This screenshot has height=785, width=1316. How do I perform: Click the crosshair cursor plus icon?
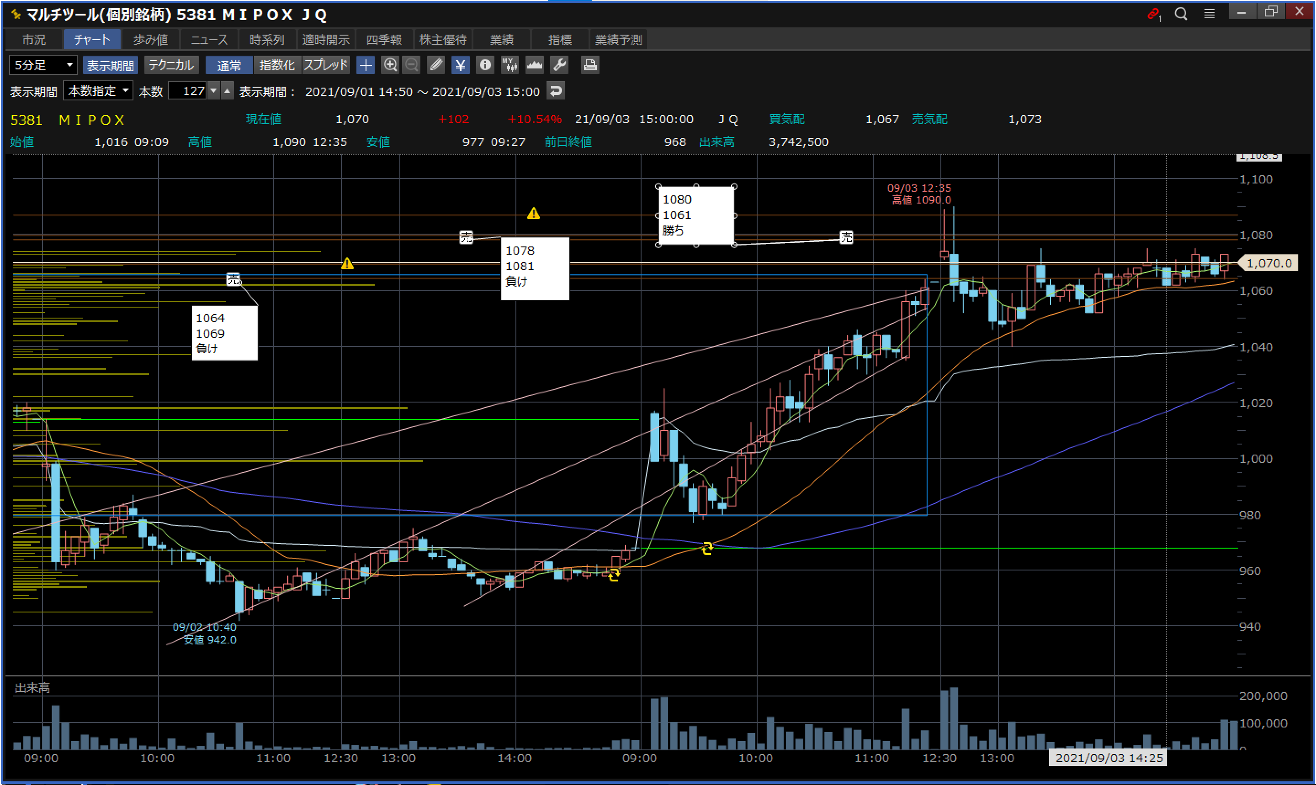point(366,65)
